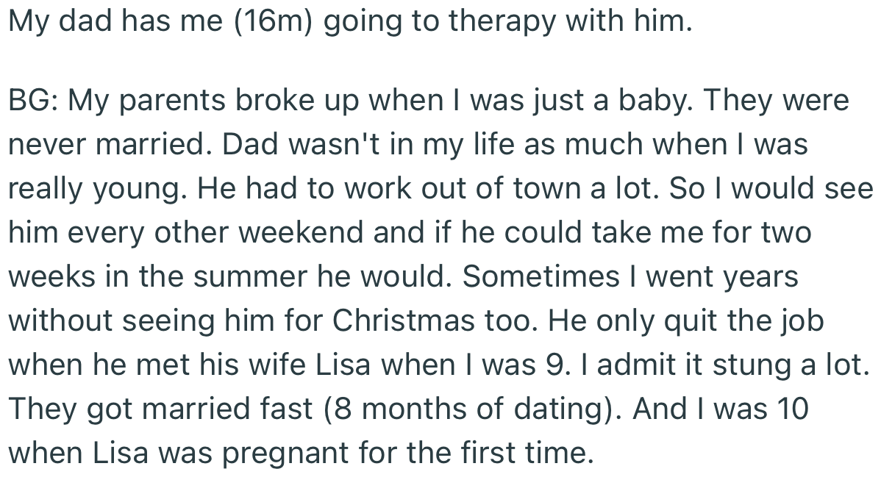Click the "BG:" label starting the paragraph

pos(35,100)
